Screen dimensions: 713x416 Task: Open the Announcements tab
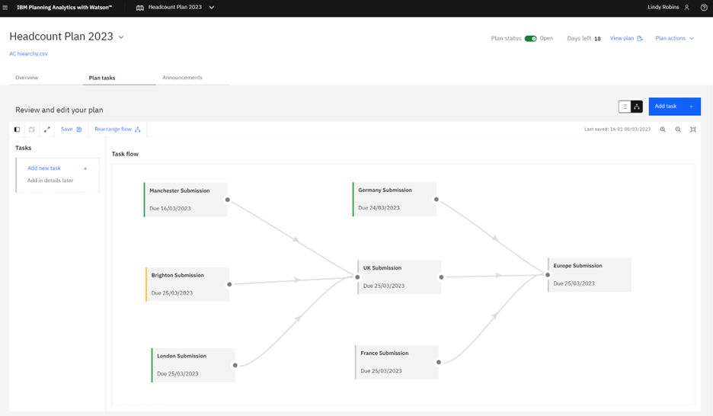click(x=182, y=78)
